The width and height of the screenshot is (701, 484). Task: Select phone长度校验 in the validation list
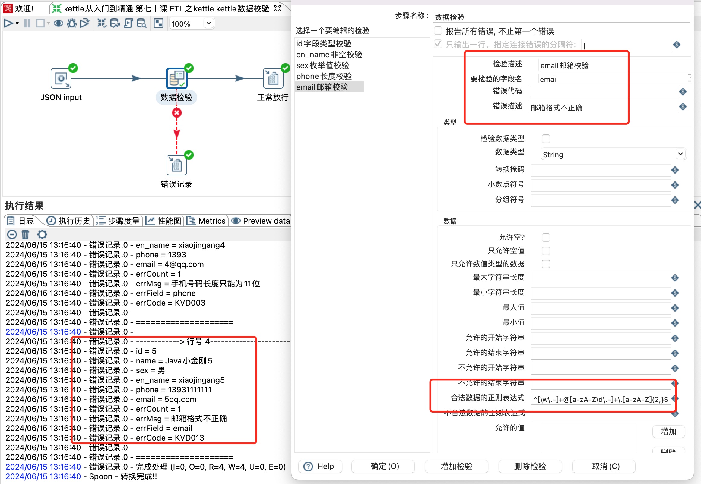(324, 76)
